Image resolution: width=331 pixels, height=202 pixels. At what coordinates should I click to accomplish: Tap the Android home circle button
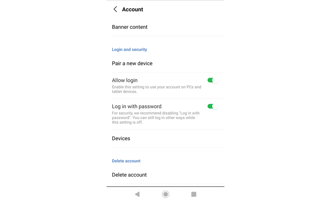click(165, 194)
